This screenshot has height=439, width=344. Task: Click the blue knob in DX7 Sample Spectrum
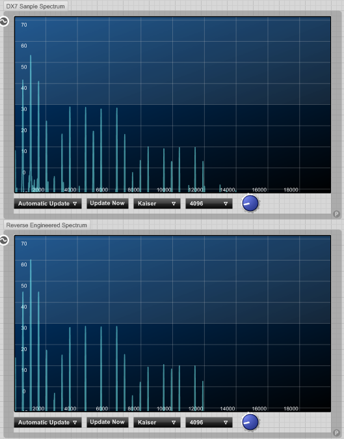[x=250, y=203]
